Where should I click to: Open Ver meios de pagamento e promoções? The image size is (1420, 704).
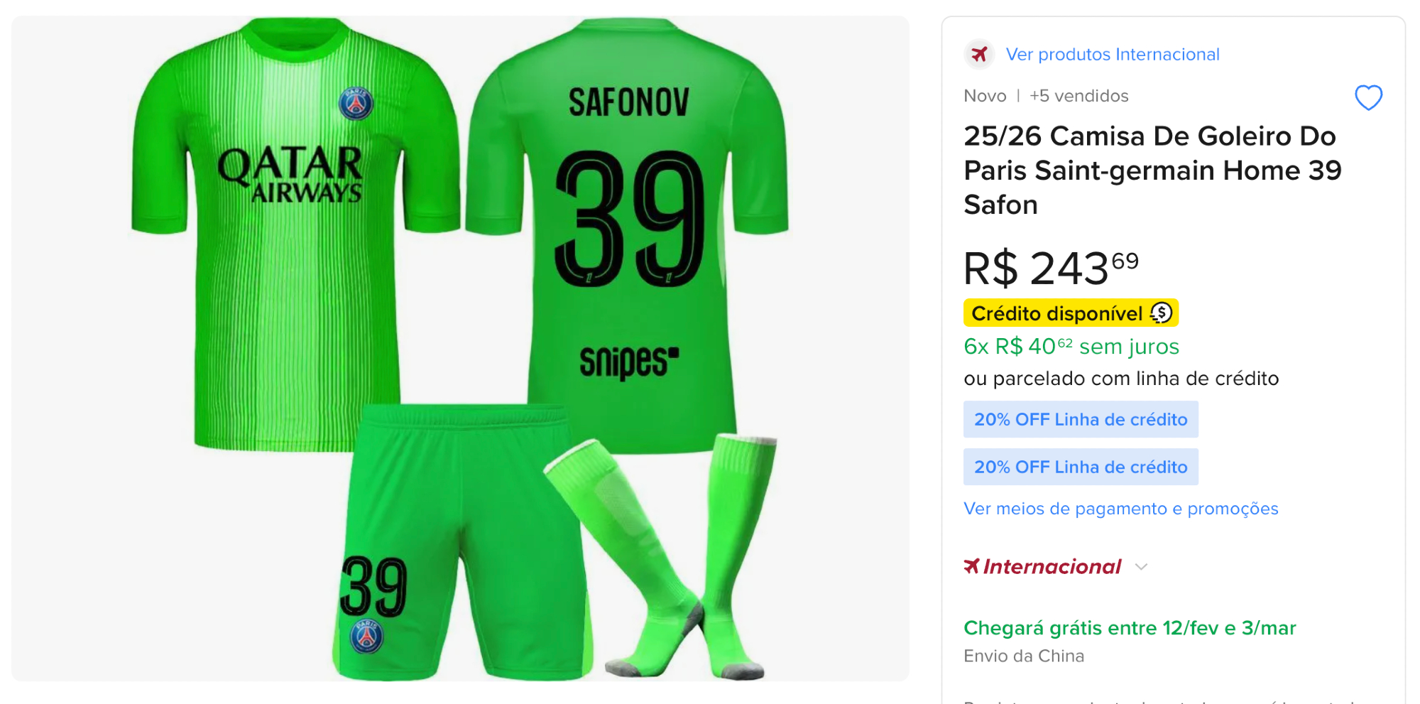coord(1120,509)
